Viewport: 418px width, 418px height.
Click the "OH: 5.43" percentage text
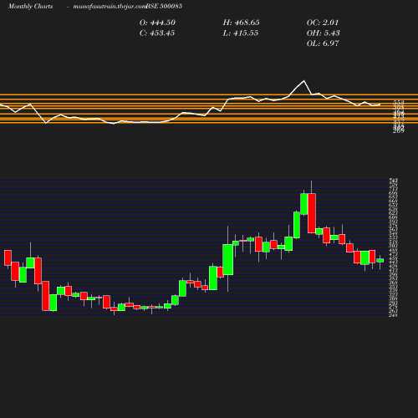pos(323,33)
